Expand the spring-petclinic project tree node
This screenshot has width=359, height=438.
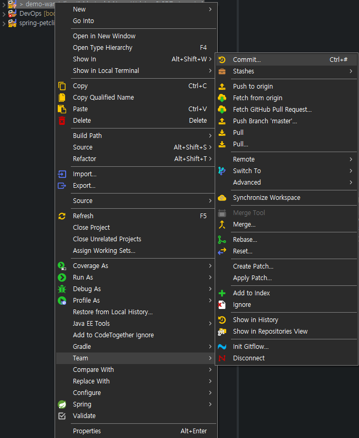click(4, 23)
